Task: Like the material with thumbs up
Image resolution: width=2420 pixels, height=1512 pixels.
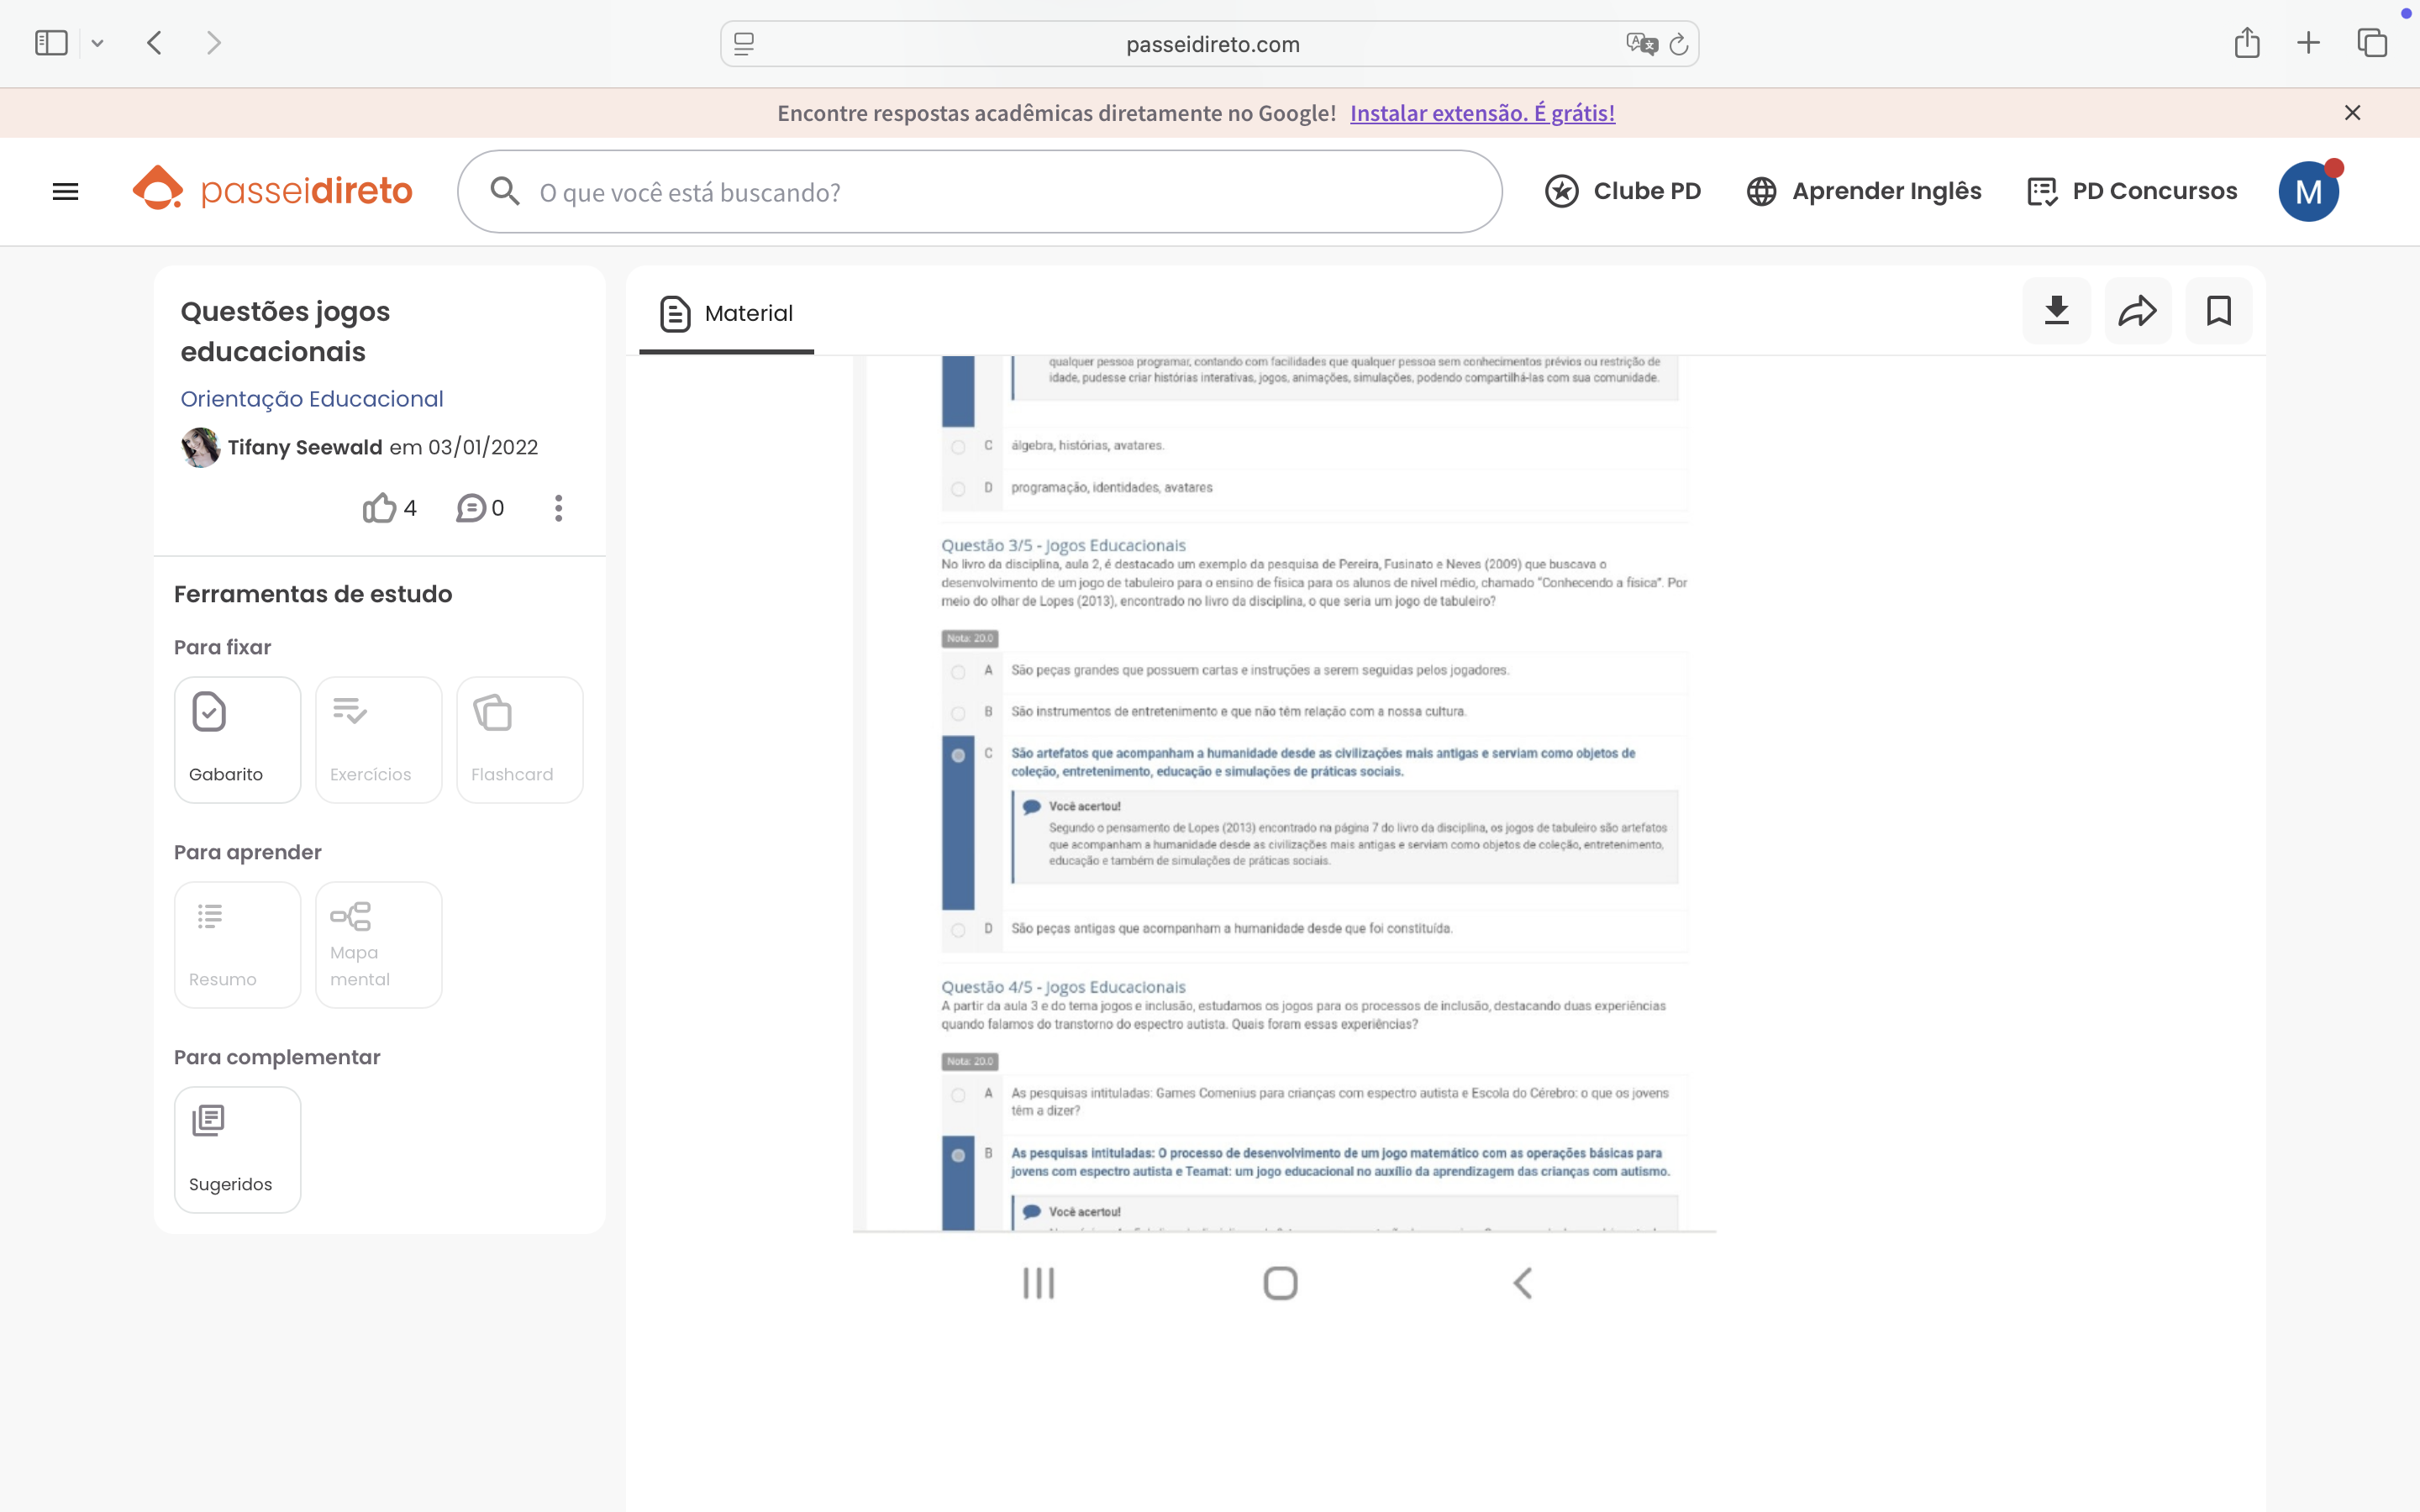Action: tap(380, 508)
